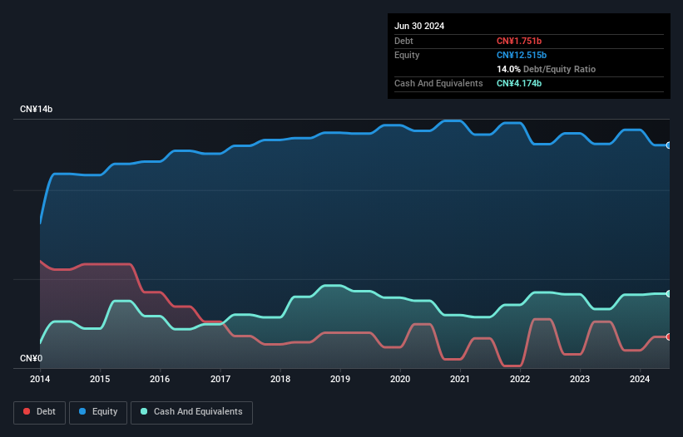Toggle the Debt legend button

coord(40,412)
